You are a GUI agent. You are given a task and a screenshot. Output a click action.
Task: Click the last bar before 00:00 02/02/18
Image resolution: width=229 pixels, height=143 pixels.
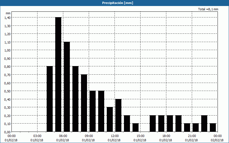click(x=213, y=128)
